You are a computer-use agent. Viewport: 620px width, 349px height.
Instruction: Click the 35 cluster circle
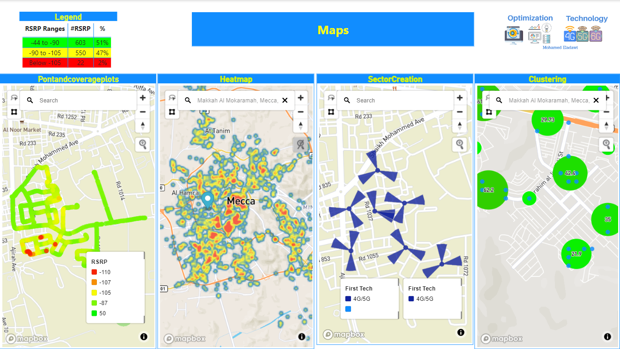(606, 219)
